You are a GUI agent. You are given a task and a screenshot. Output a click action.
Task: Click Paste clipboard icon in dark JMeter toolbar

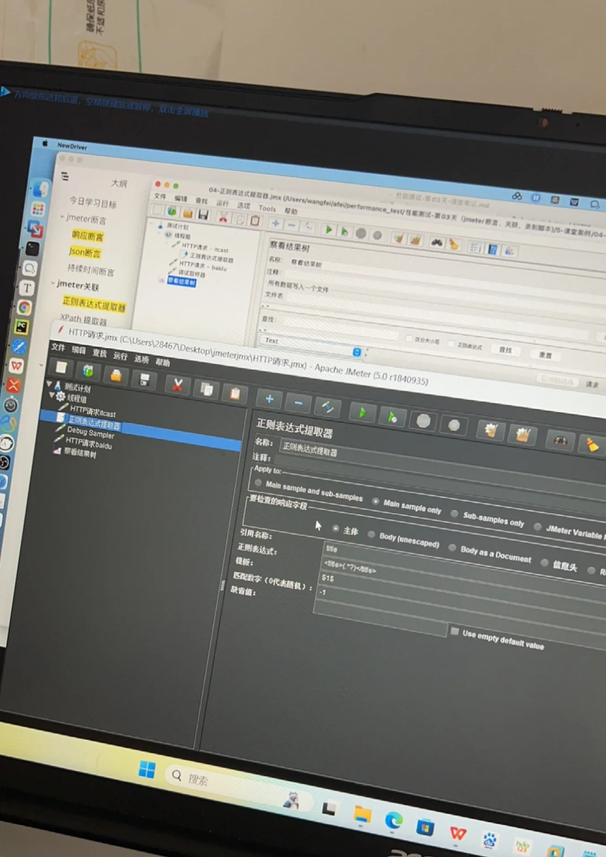coord(235,393)
